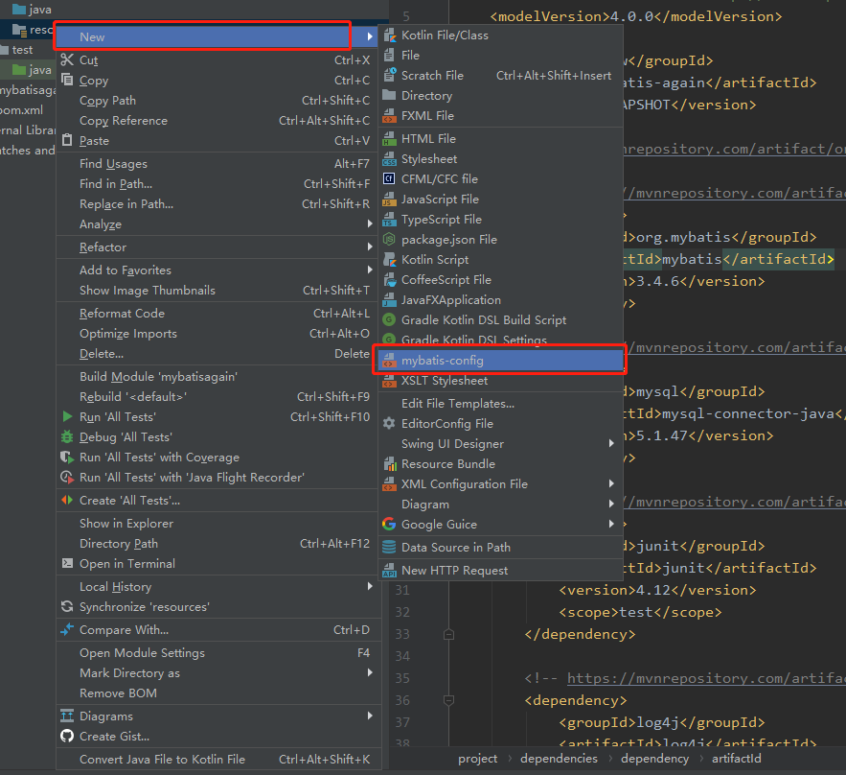Click the Create Gist GitHub icon
Image resolution: width=846 pixels, height=775 pixels.
coord(67,736)
